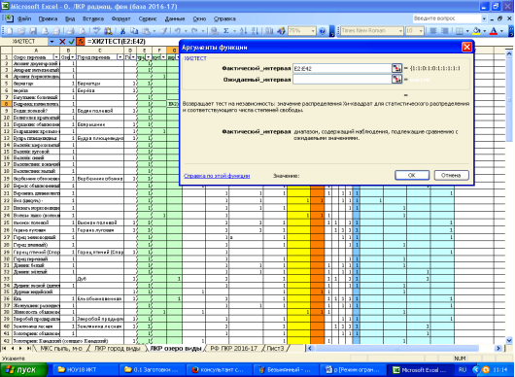Screen dimensions: 515x377
Task: Switch to the Лист3 sheet tab
Action: [275, 348]
